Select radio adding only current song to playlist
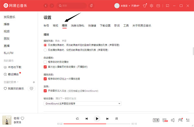Viewport: 194px width, 127px height. click(45, 50)
